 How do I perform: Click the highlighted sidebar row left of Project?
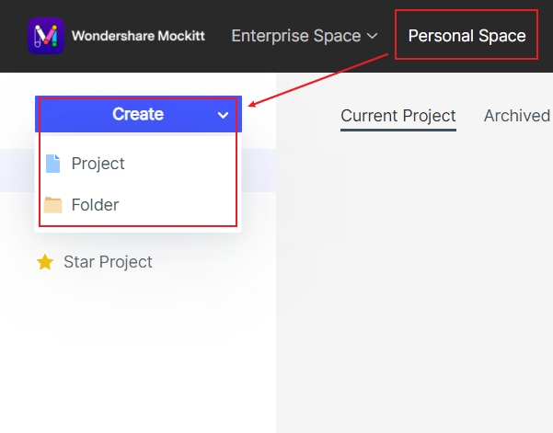coord(17,170)
